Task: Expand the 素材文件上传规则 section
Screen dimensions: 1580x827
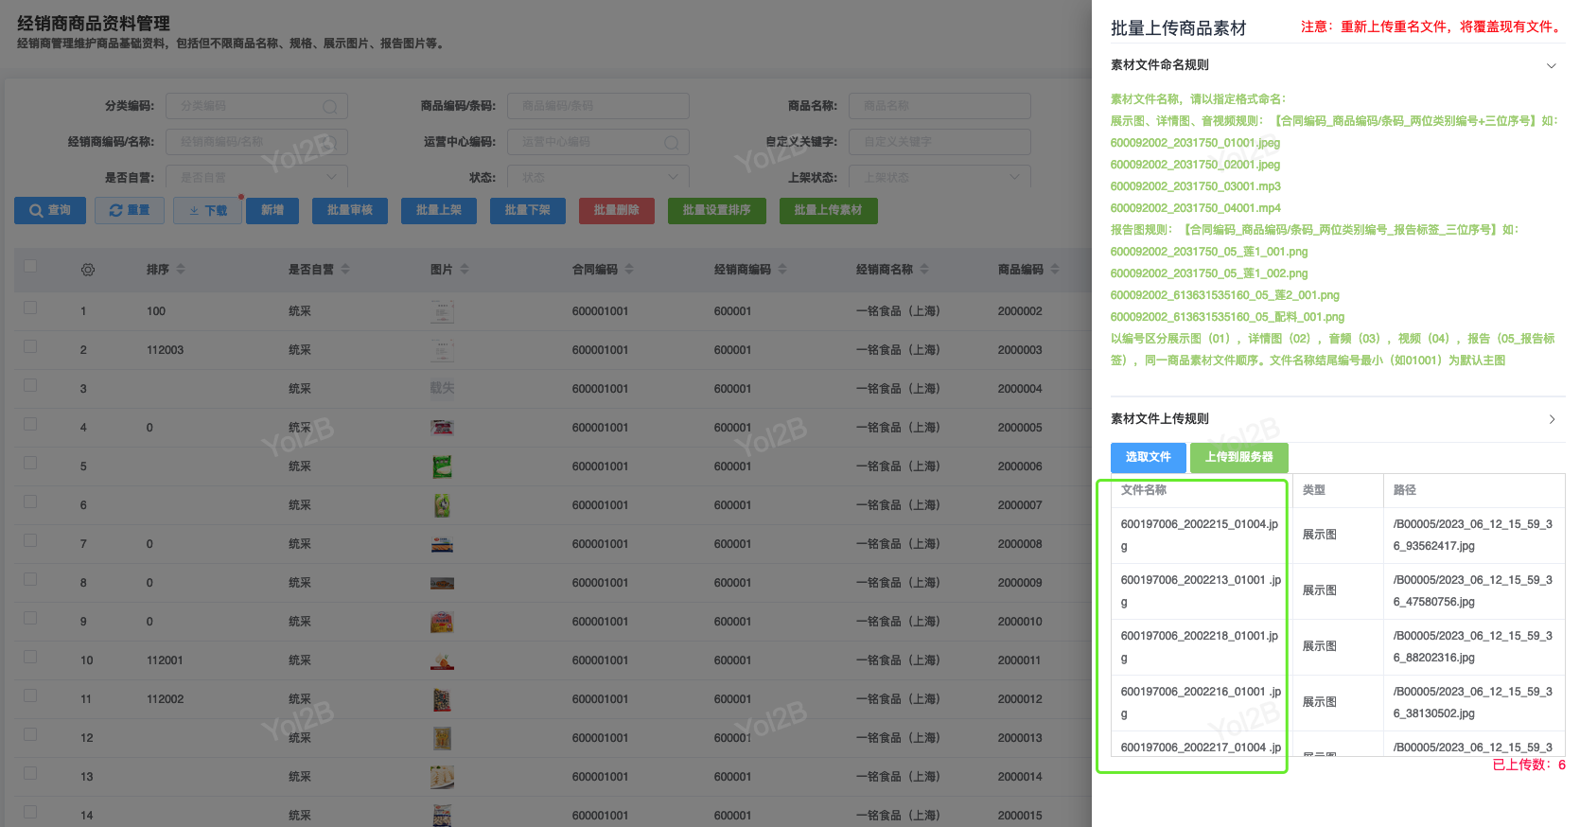Action: point(1551,419)
